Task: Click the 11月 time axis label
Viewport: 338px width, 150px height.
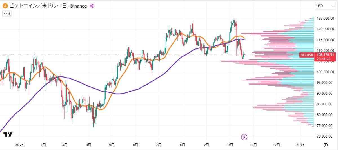Action: 253,145
